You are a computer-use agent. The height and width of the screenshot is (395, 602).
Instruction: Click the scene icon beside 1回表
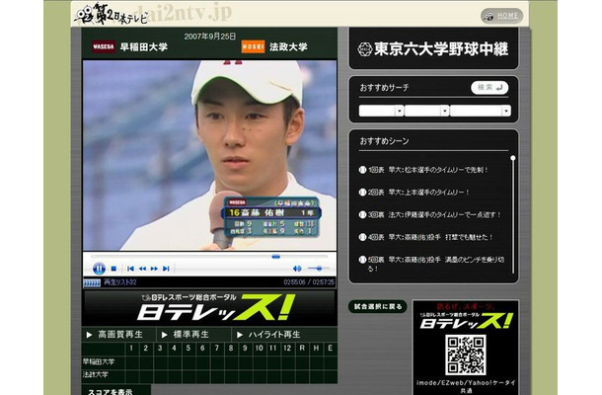(x=362, y=170)
